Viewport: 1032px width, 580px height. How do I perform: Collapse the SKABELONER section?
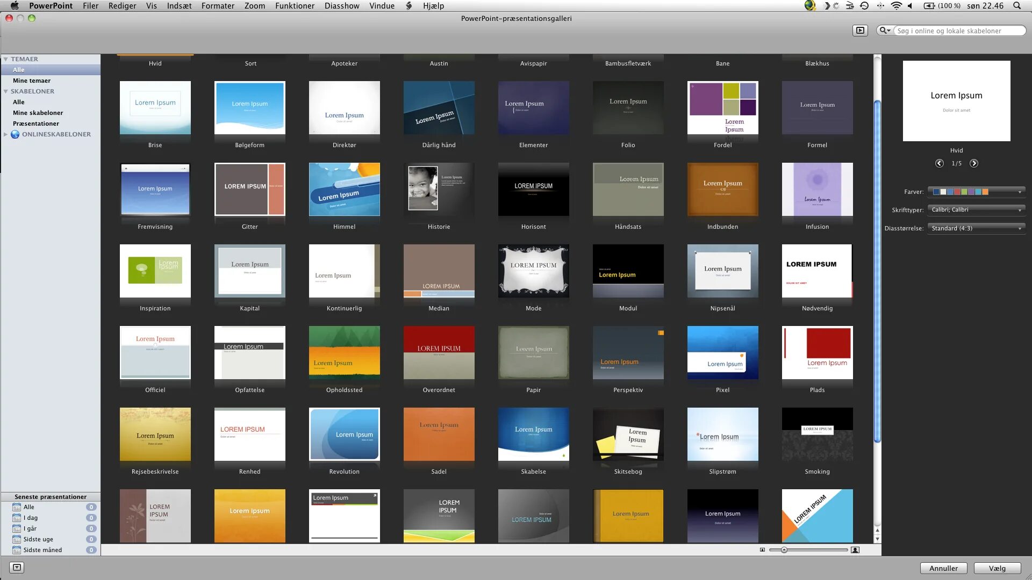[5, 91]
